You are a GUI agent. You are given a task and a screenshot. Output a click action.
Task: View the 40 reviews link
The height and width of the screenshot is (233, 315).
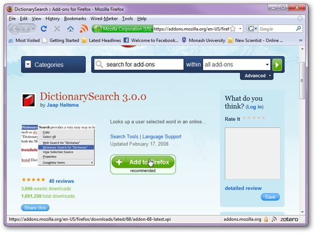(61, 181)
